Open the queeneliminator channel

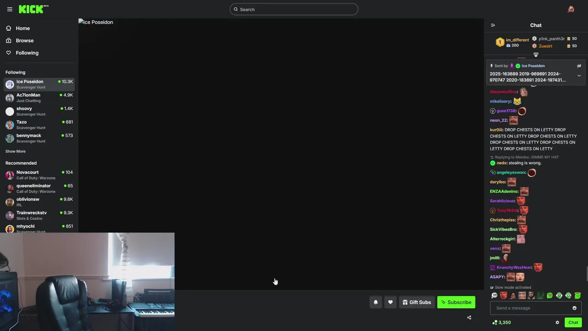coord(39,188)
